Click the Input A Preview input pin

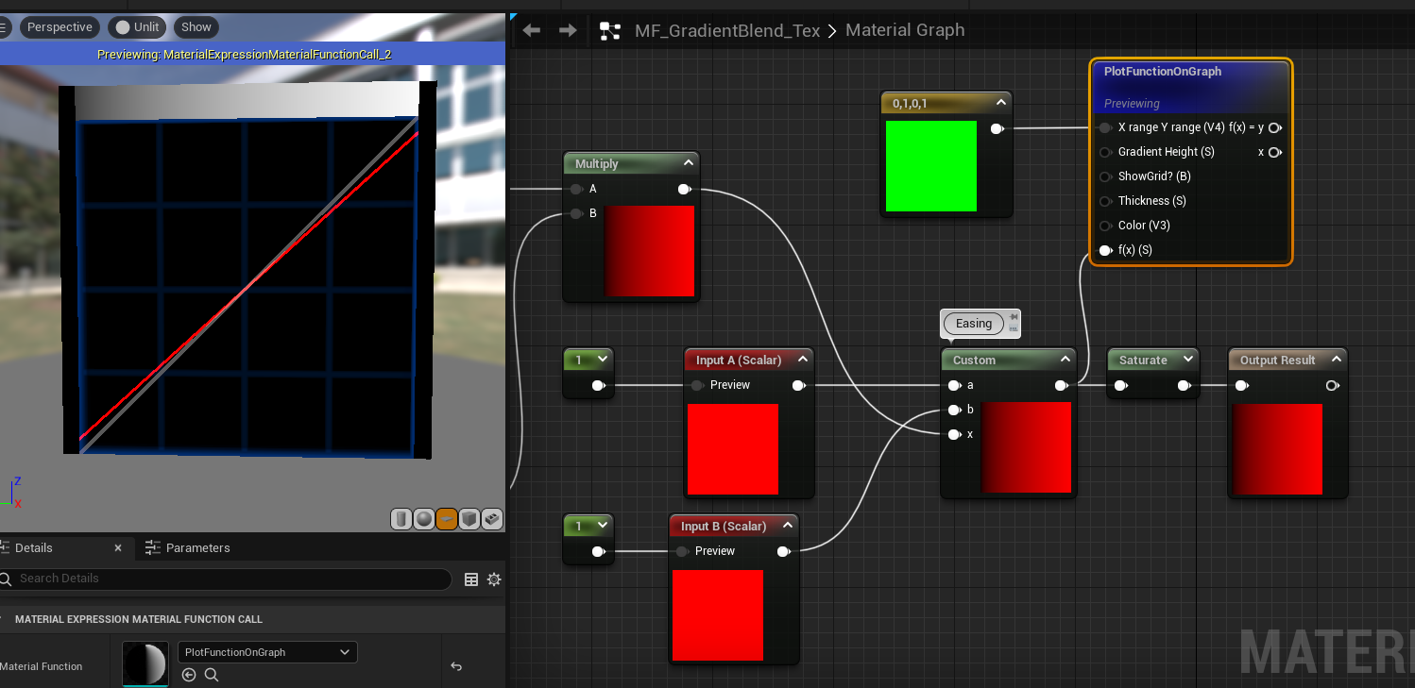pyautogui.click(x=697, y=385)
